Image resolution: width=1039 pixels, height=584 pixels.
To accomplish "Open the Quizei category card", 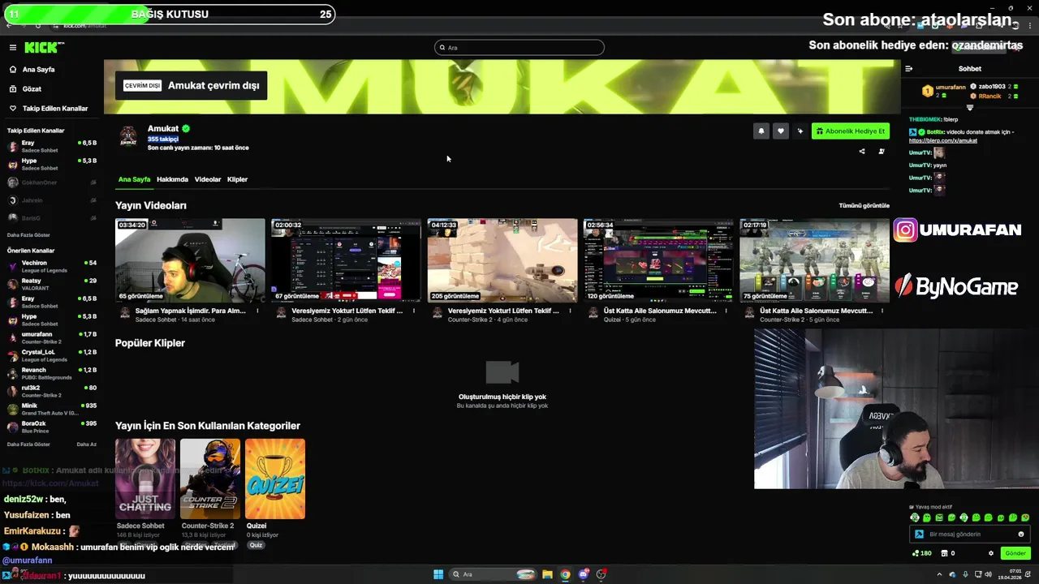I will (x=275, y=479).
